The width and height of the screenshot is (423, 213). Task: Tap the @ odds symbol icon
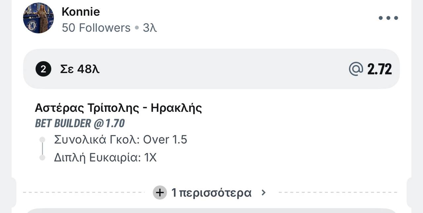[x=356, y=69]
